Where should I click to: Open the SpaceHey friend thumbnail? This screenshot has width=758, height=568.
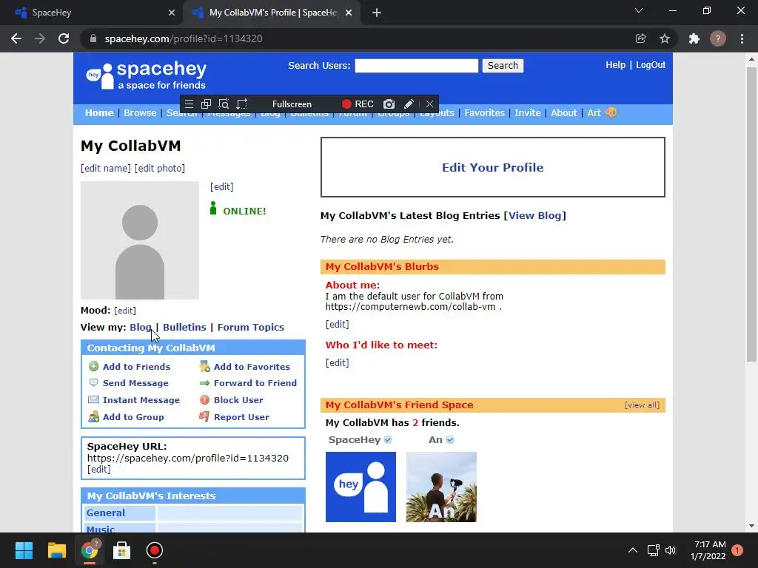(x=360, y=487)
